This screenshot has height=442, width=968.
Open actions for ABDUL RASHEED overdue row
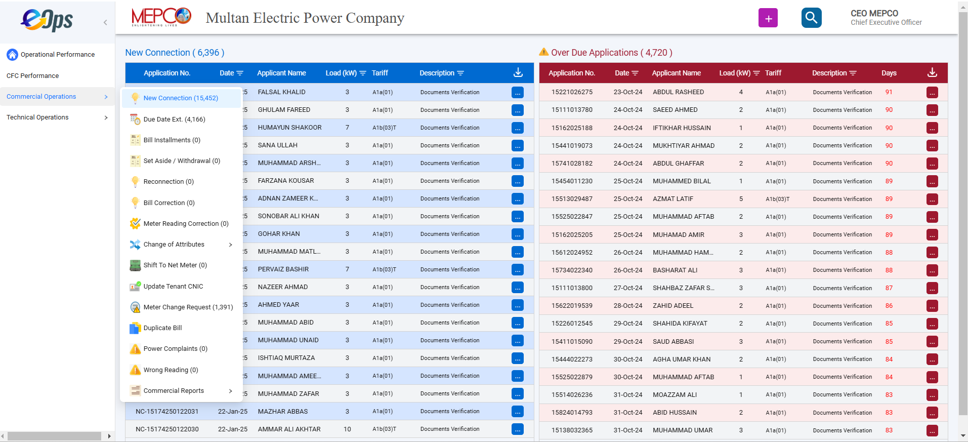pyautogui.click(x=932, y=93)
